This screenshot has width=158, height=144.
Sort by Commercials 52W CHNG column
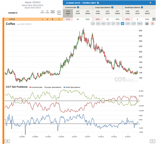(68, 13)
